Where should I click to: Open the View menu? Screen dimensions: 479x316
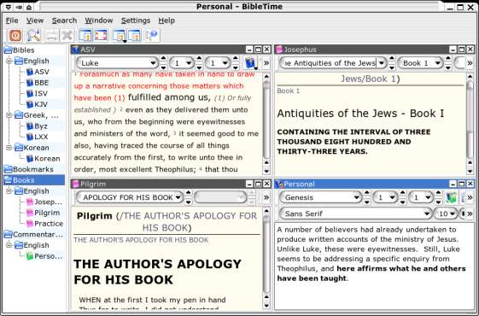point(34,20)
